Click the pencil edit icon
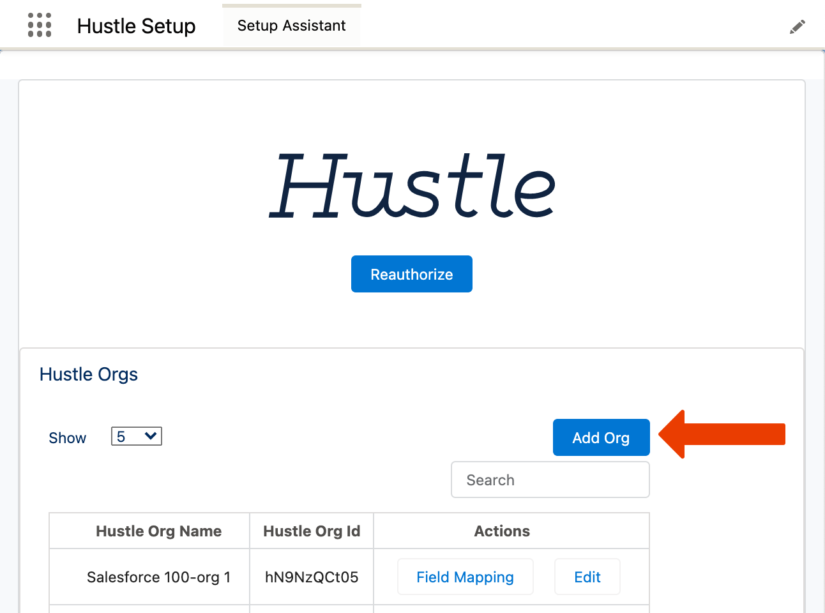825x613 pixels. [x=797, y=27]
